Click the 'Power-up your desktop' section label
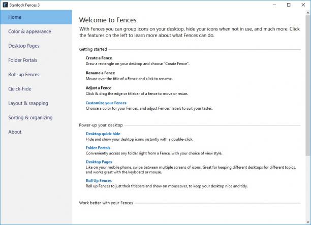 coord(101,125)
